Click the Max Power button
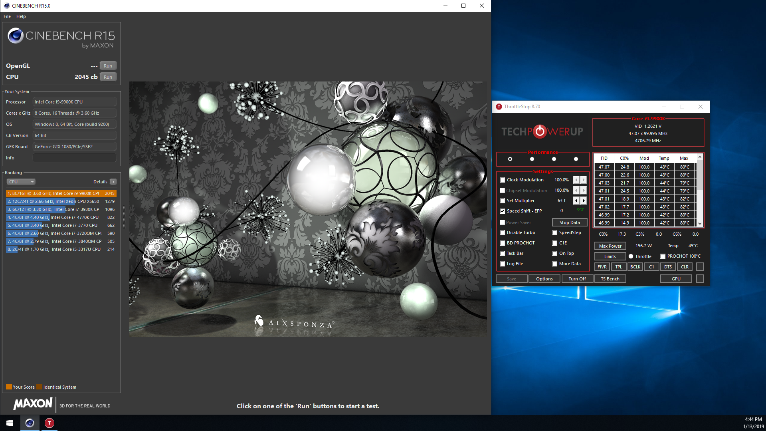Screen dimensions: 766x431 (610, 246)
